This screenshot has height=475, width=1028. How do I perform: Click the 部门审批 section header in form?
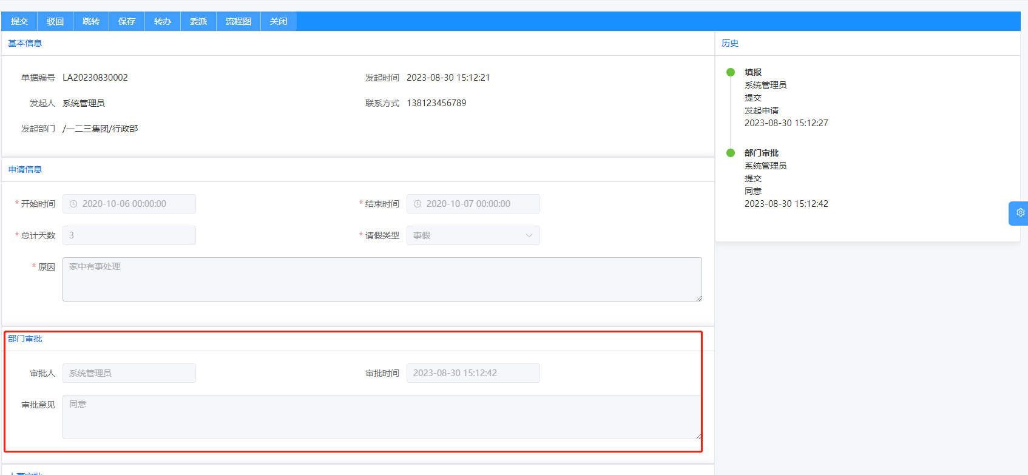tap(25, 339)
